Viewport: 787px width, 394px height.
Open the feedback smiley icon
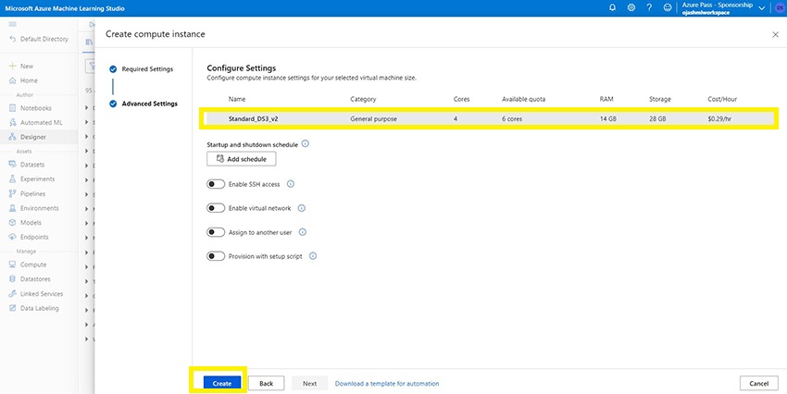667,7
